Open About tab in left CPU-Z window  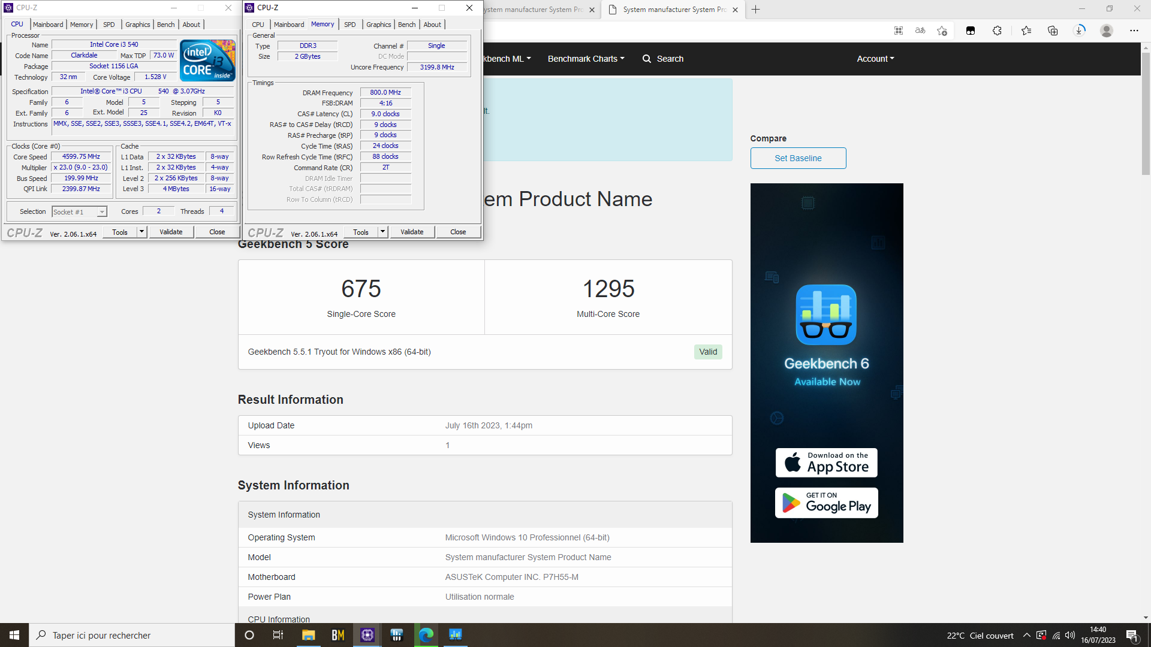(x=191, y=25)
